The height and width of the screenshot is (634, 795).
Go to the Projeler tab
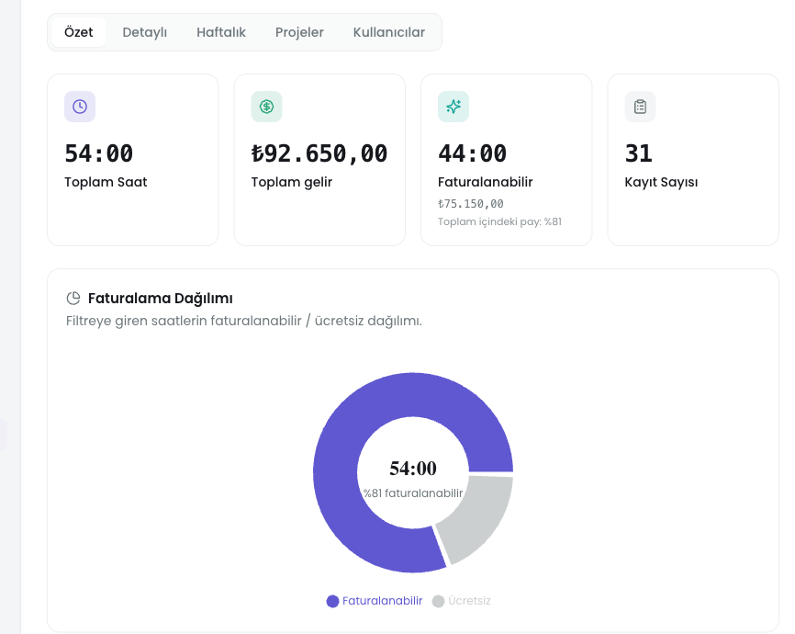point(299,32)
